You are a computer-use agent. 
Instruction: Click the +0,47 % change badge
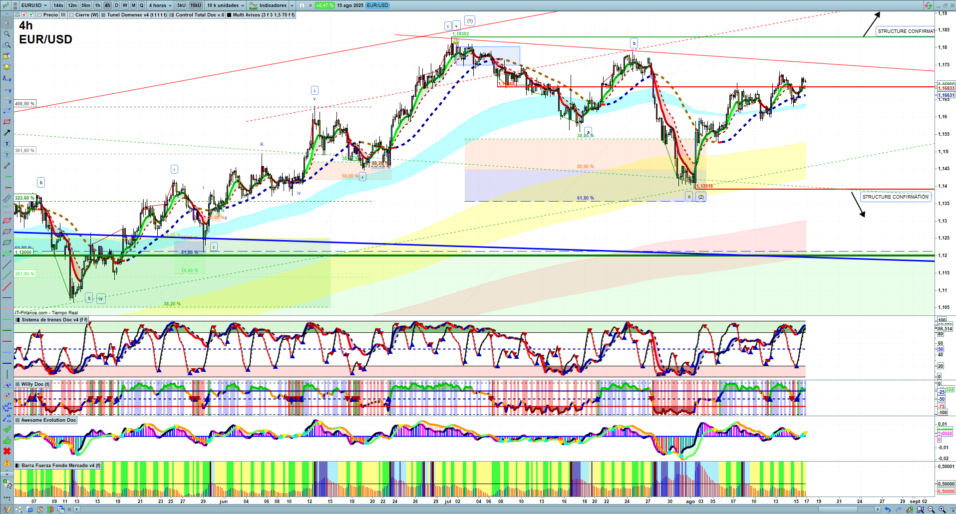325,5
